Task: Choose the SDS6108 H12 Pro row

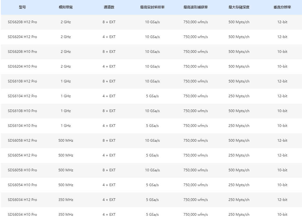Action: pos(22,81)
